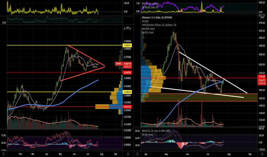The image size is (267, 157).
Task: Select the MACD (12, 26, close, 9, EMA, EMA) legend
Action: [x=156, y=131]
